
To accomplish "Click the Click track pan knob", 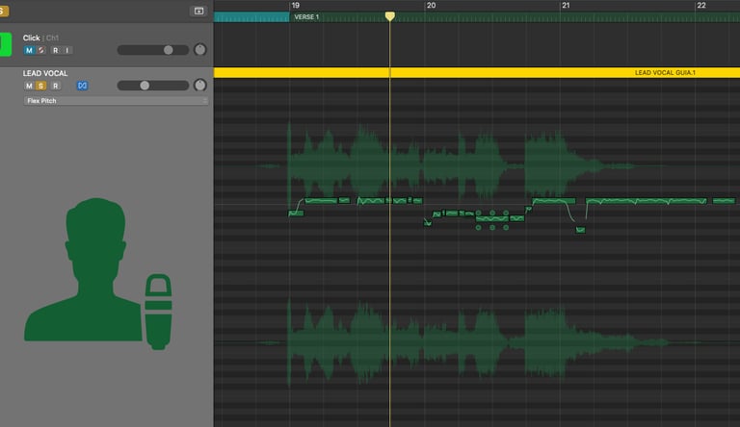I will coord(200,49).
